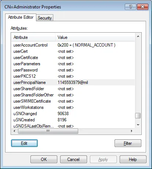Confirm with the OK button
This screenshot has width=152, height=169.
point(44,159)
